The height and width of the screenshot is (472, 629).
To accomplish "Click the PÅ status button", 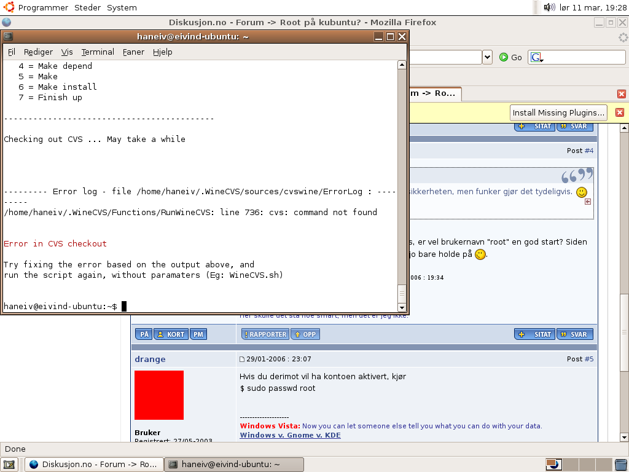I will [x=144, y=334].
